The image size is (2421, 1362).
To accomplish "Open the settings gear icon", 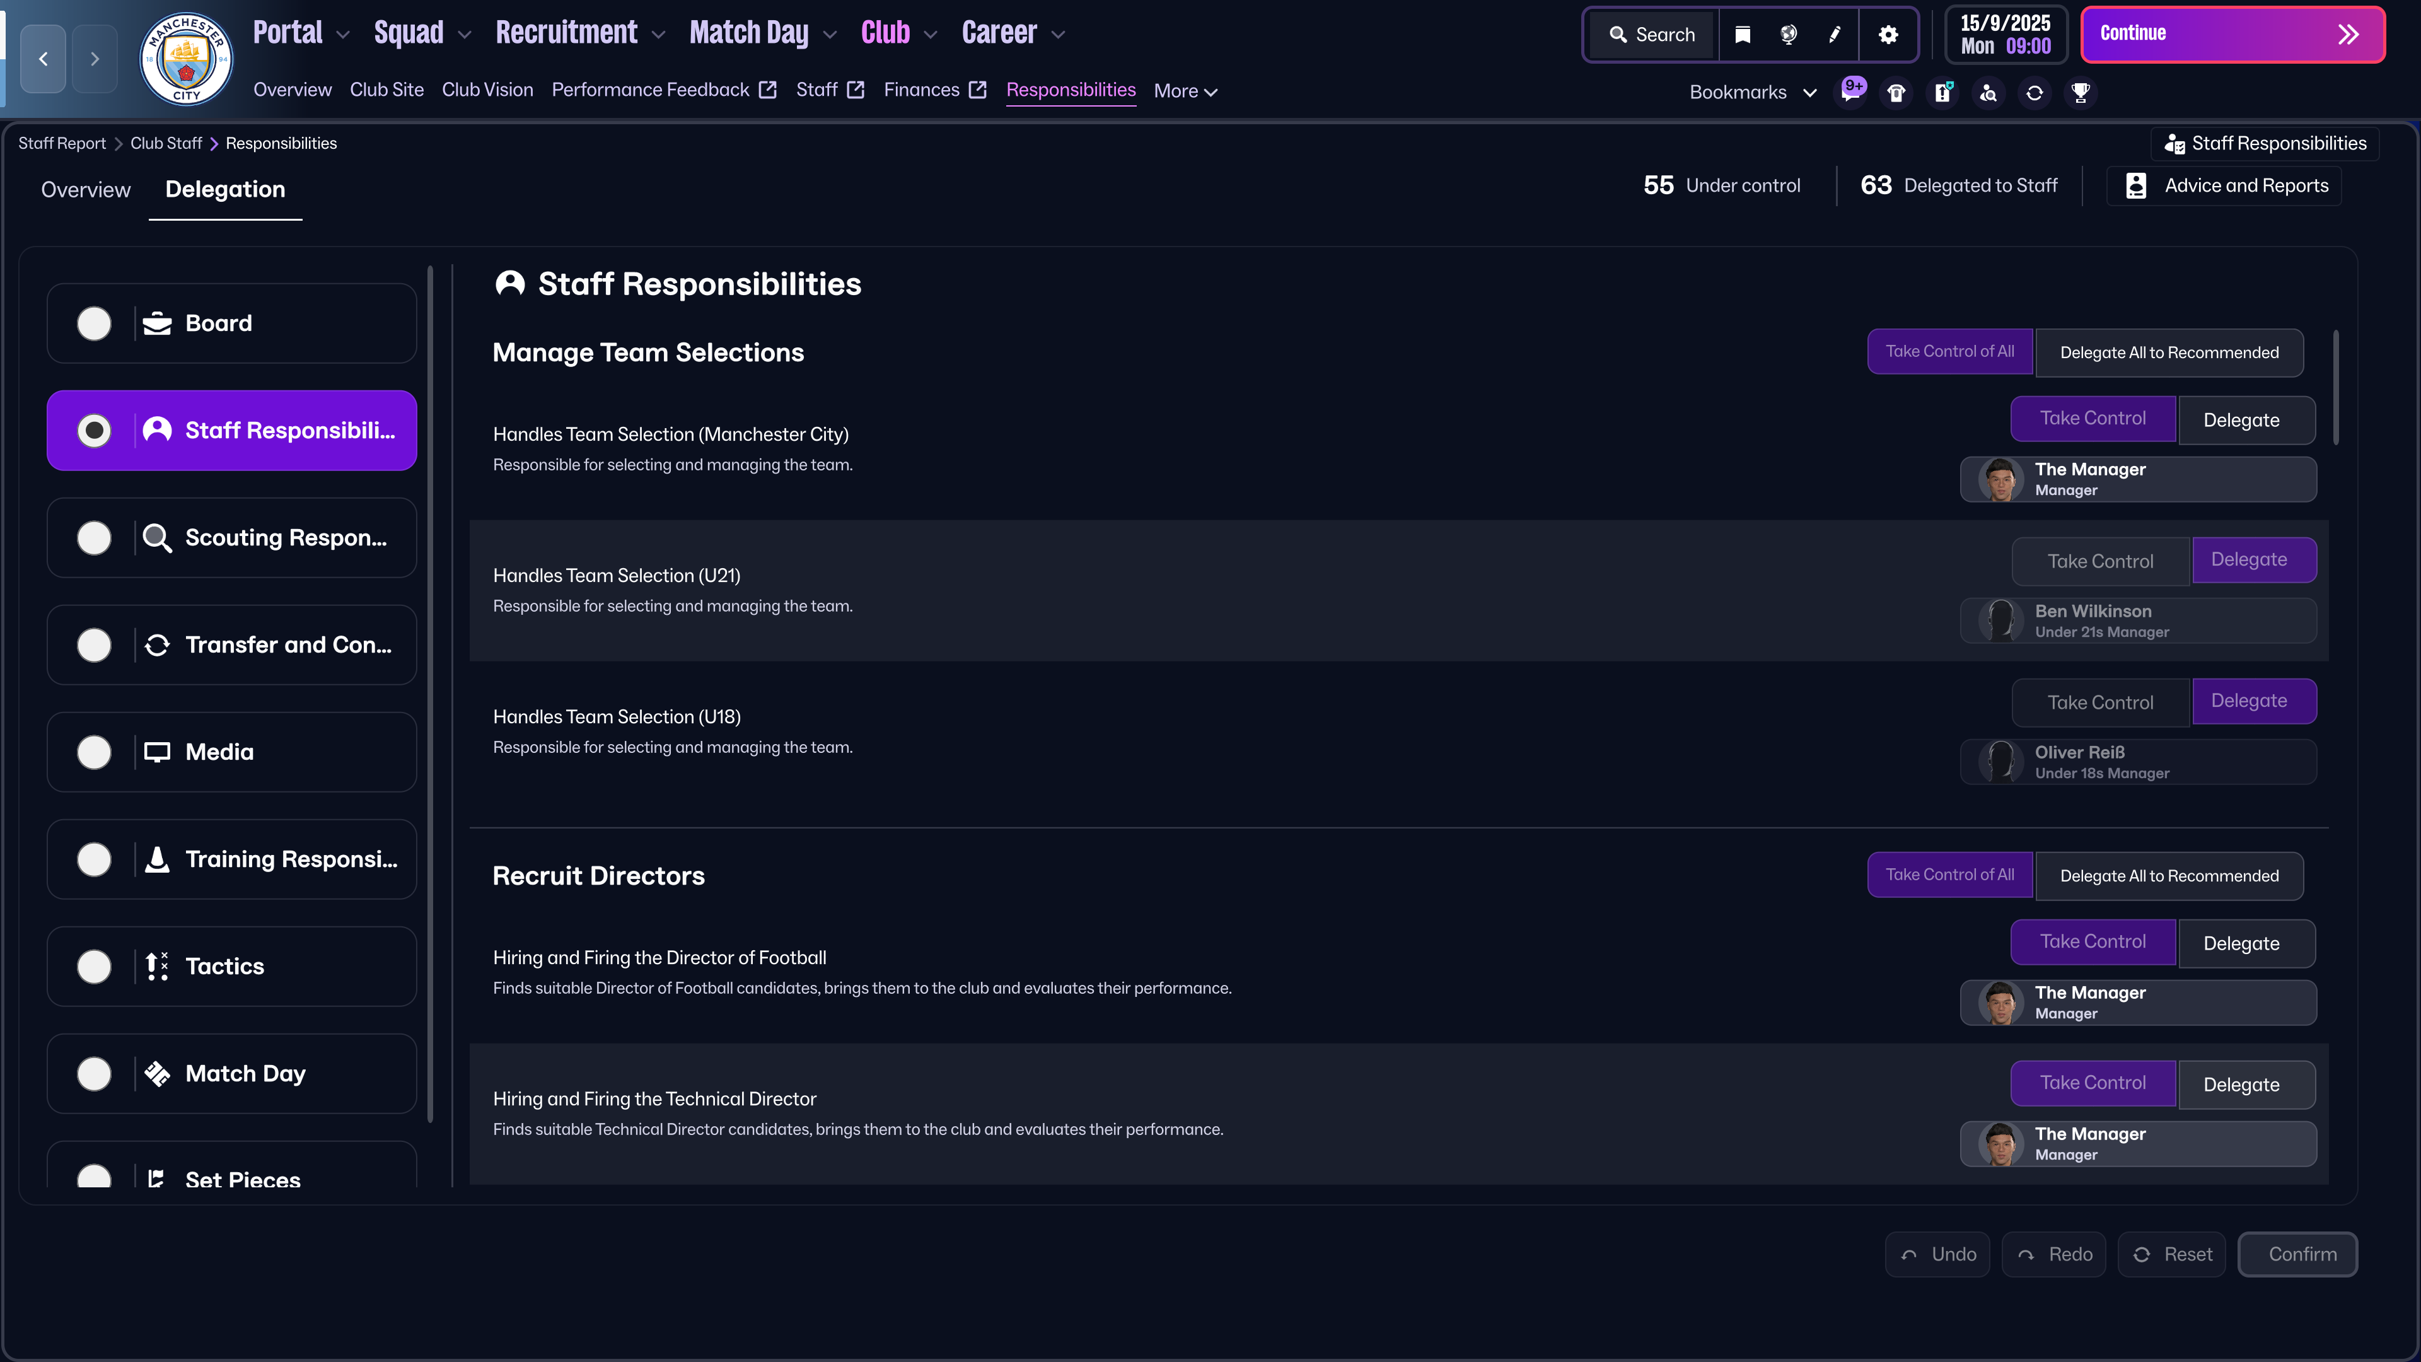I will (1888, 35).
